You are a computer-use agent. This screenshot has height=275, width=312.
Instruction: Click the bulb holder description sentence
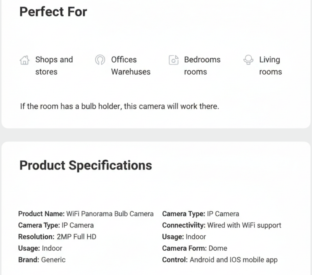tap(119, 107)
